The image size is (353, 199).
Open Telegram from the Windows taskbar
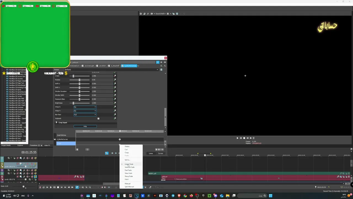(x=173, y=196)
